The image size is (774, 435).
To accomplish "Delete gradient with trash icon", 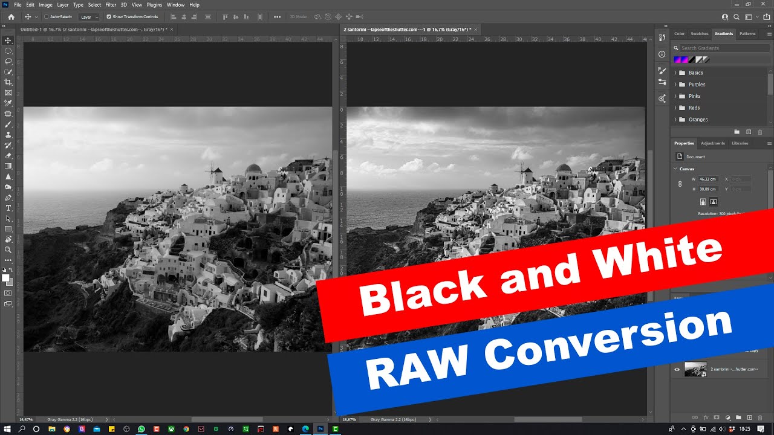I will click(759, 132).
